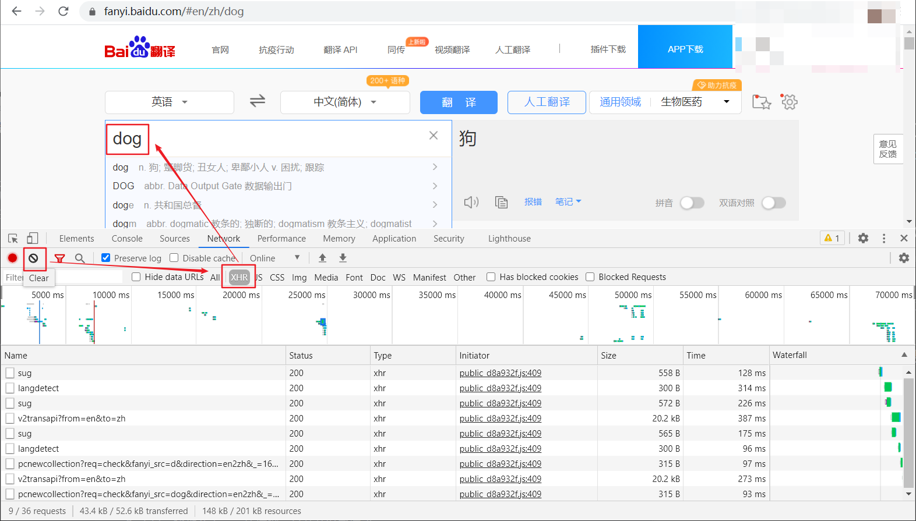Swap source and target languages
The width and height of the screenshot is (916, 521).
(x=258, y=101)
